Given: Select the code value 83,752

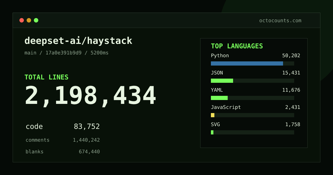Looking at the screenshot, I should (87, 127).
